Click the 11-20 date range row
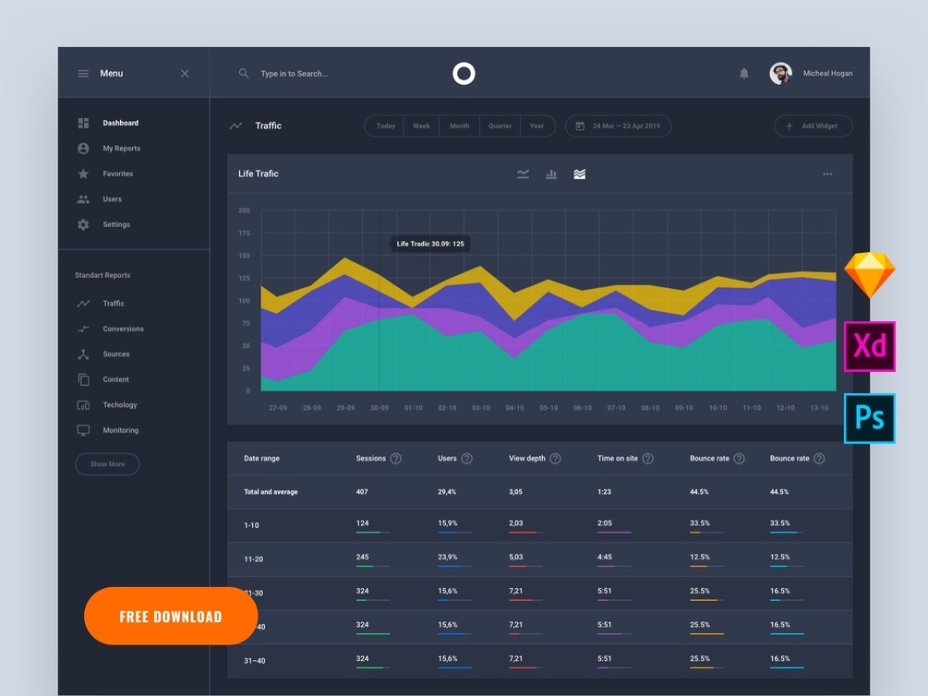The image size is (928, 696). (540, 559)
